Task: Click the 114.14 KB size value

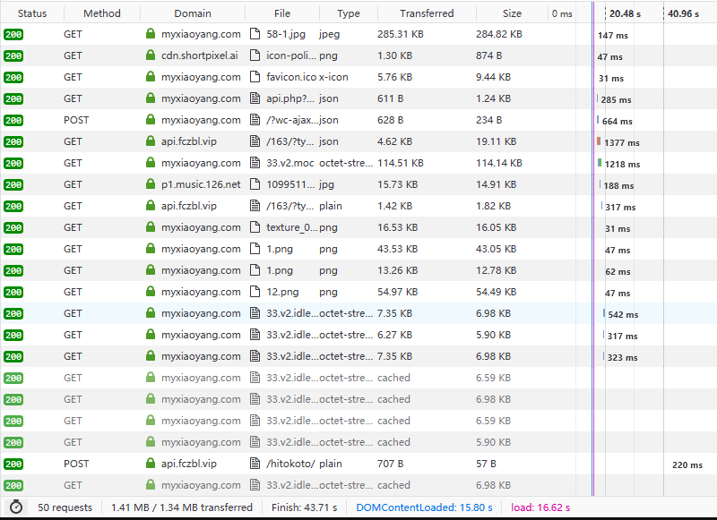Action: coord(499,163)
